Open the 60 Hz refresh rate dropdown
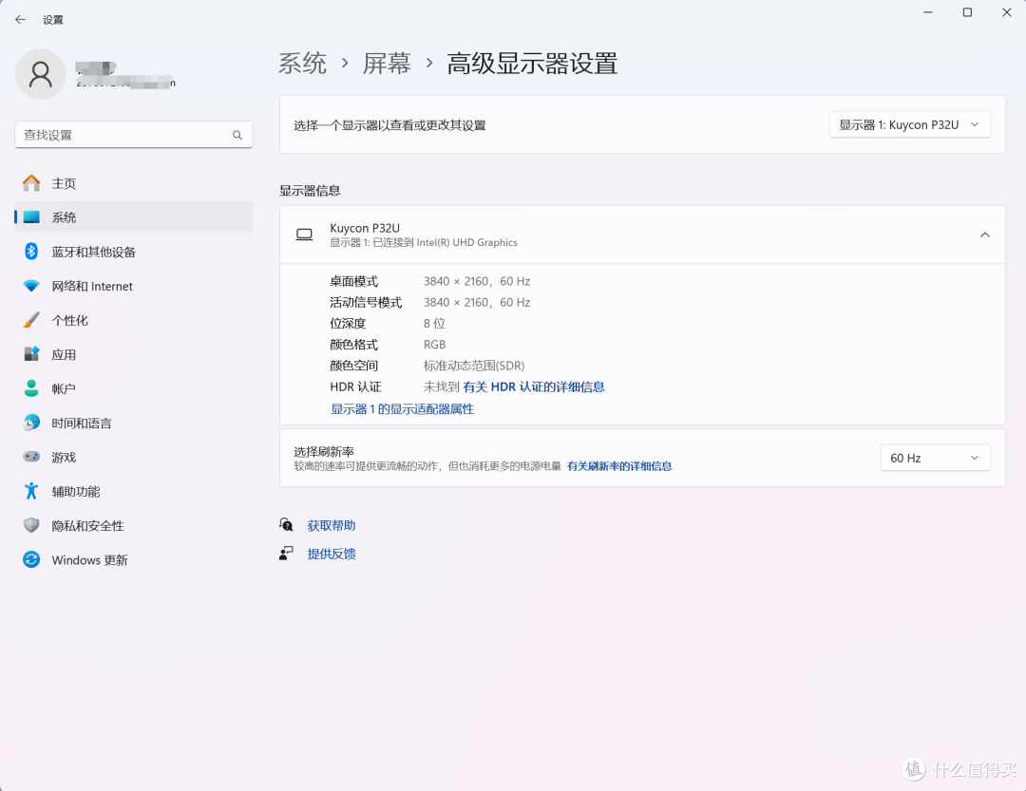The width and height of the screenshot is (1026, 791). [x=935, y=458]
